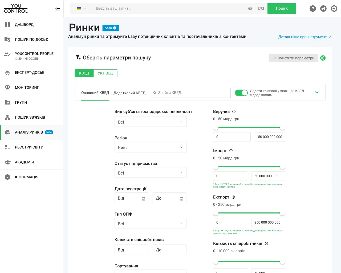Open Моніторинг from the sidebar
The width and height of the screenshot is (341, 273).
coord(32,87)
